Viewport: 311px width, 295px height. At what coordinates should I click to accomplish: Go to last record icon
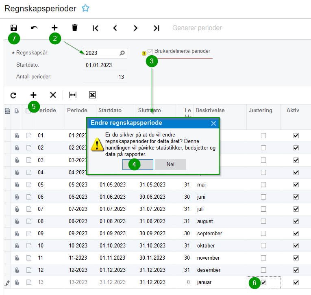(x=156, y=28)
